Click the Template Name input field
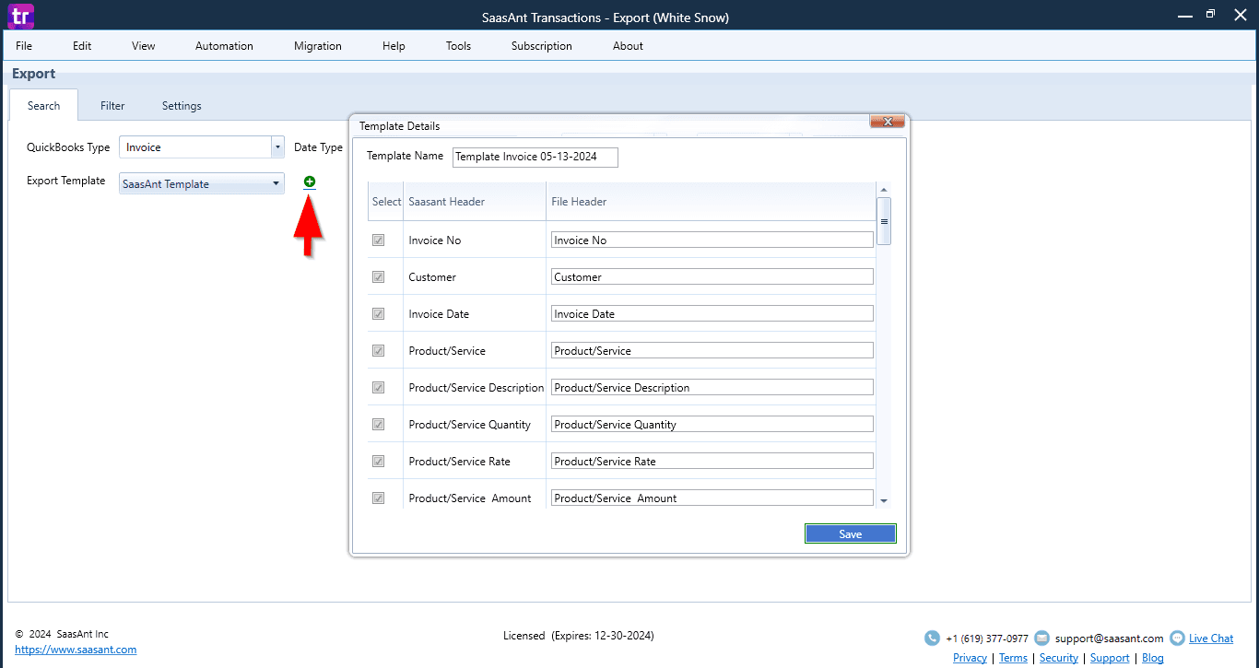The width and height of the screenshot is (1259, 668). click(535, 157)
